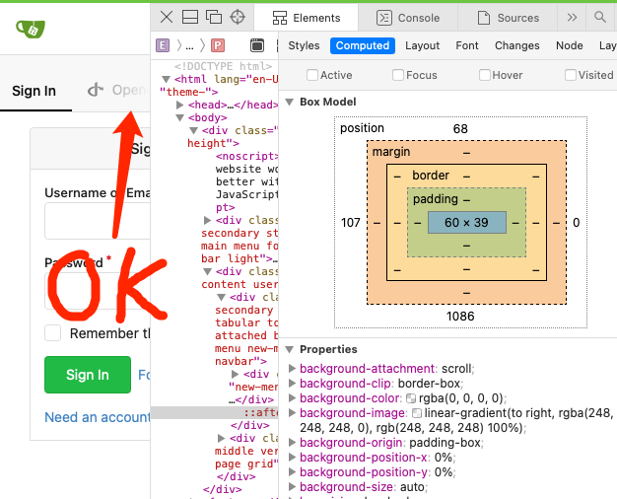Screen dimensions: 617x499
Task: Click the OpenID icon on the login page
Action: point(96,90)
